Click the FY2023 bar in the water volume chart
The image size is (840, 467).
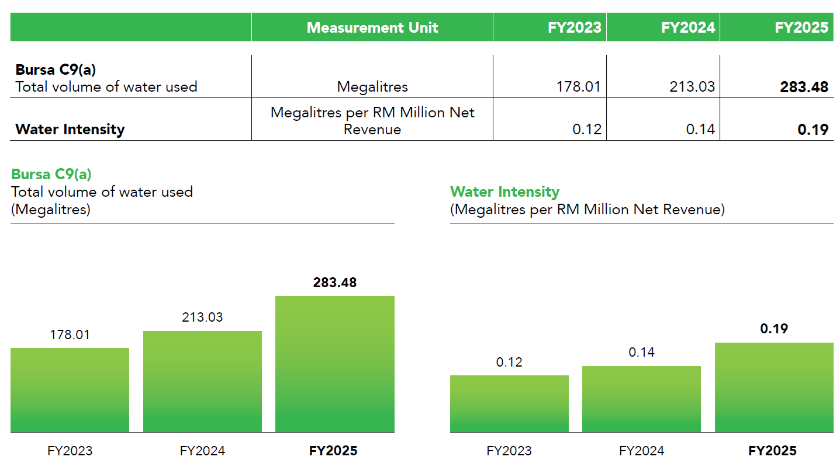70,390
